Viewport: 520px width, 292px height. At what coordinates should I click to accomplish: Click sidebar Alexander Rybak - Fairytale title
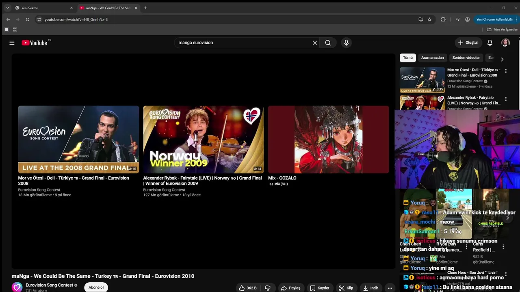(x=474, y=100)
